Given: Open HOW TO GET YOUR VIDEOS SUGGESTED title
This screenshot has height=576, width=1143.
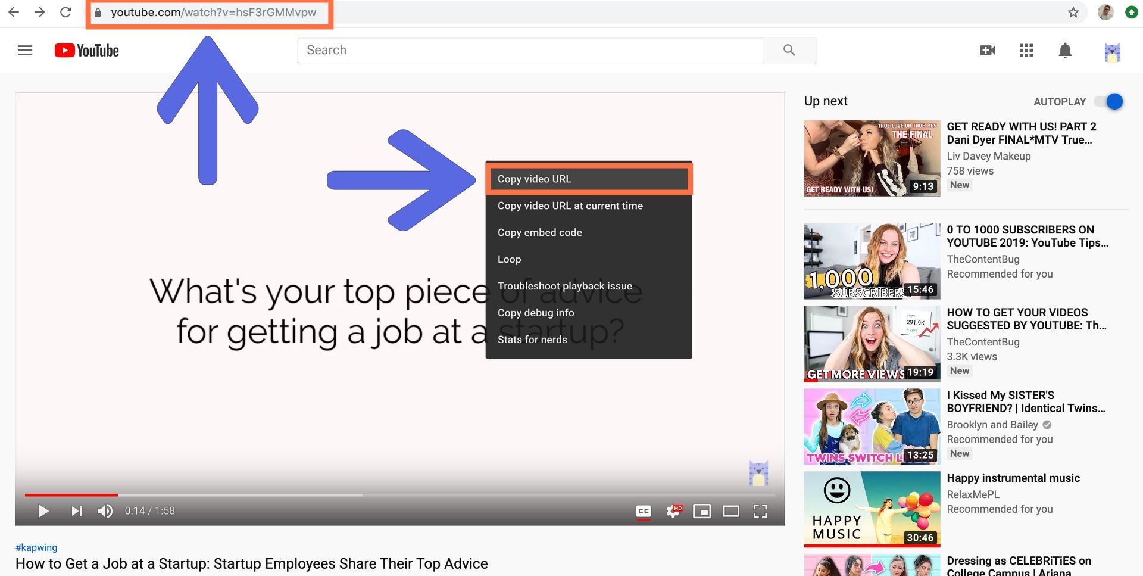Looking at the screenshot, I should [1027, 319].
